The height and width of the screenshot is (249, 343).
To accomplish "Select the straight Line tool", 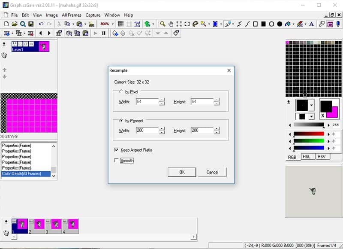I will click(x=239, y=24).
